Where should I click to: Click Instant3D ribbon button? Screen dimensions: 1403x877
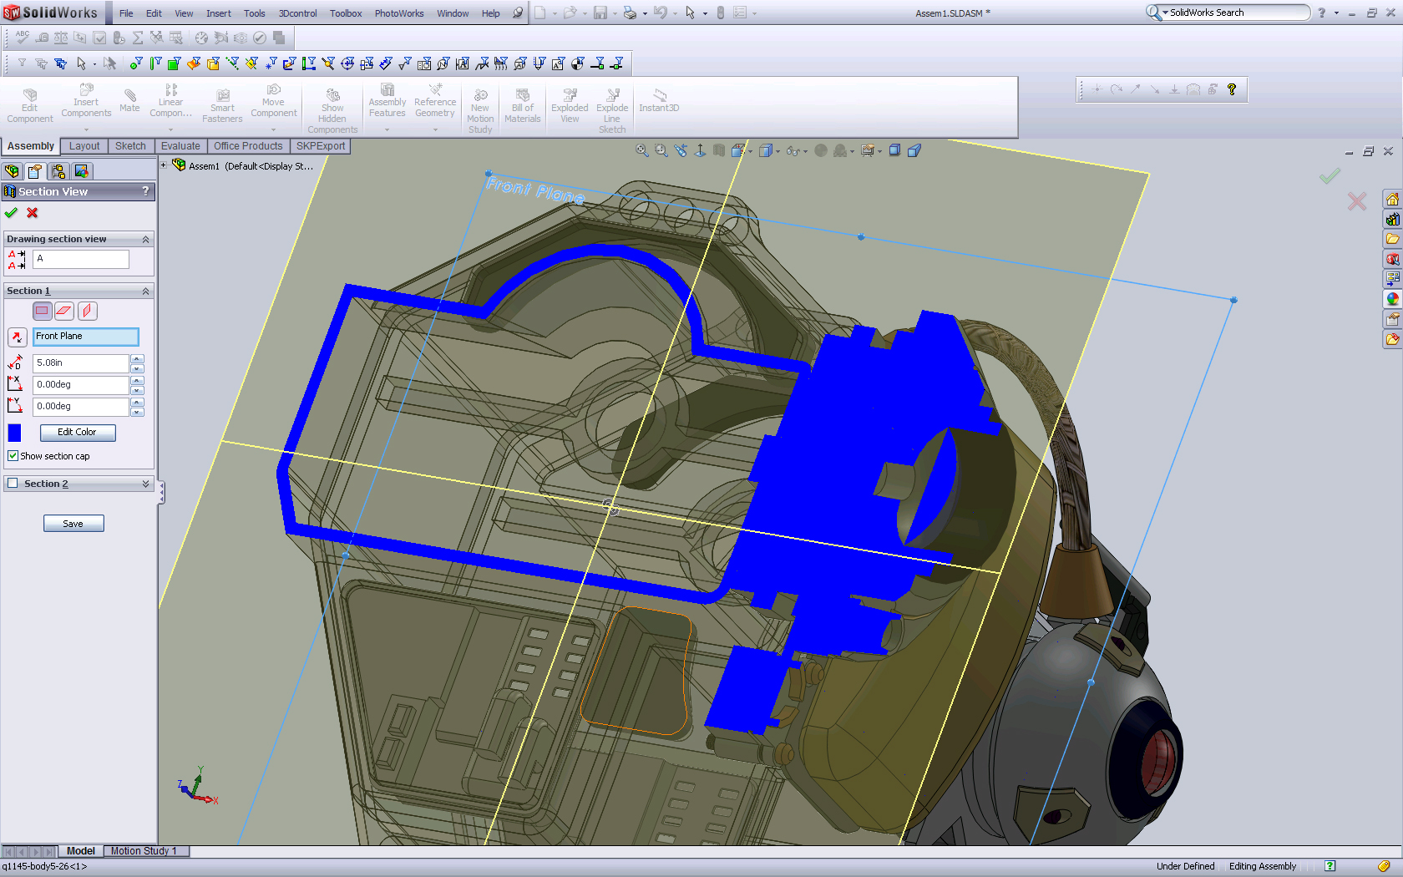click(659, 100)
